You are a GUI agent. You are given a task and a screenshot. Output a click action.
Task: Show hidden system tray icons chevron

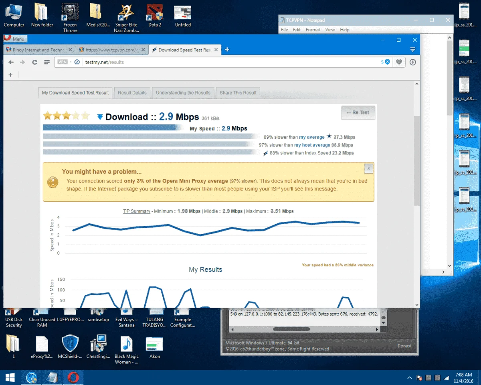tap(409, 378)
